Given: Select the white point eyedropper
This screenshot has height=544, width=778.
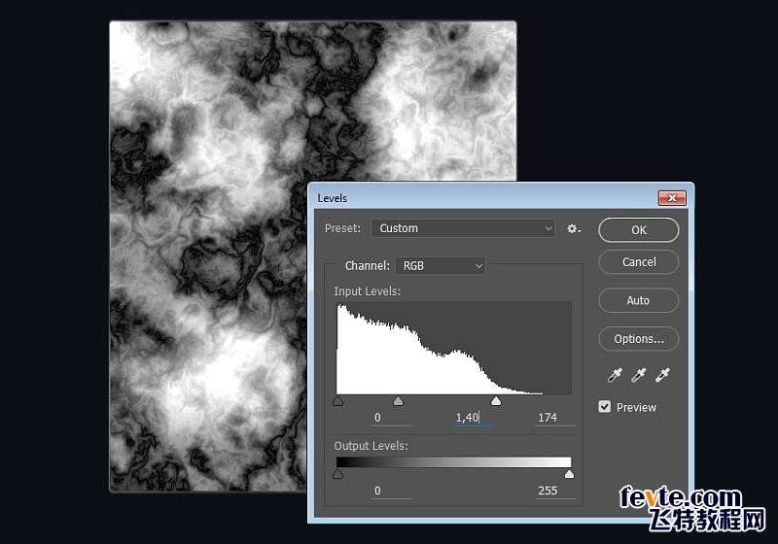Looking at the screenshot, I should pyautogui.click(x=663, y=375).
